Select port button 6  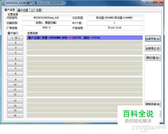(15, 64)
